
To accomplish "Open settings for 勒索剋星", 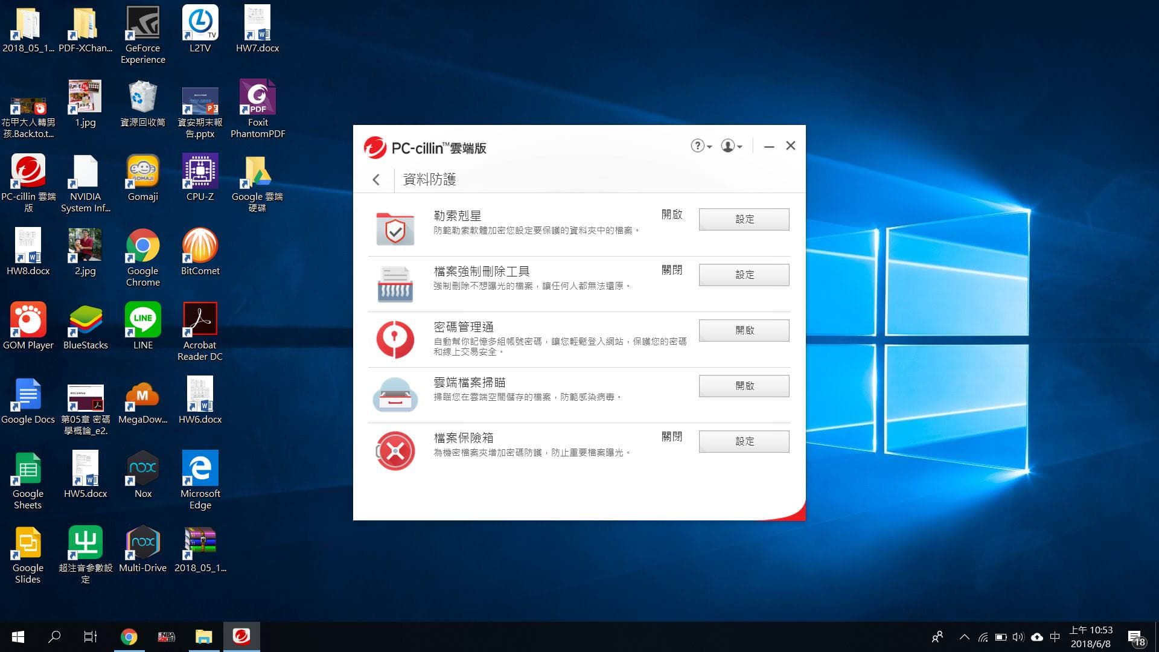I will point(744,219).
